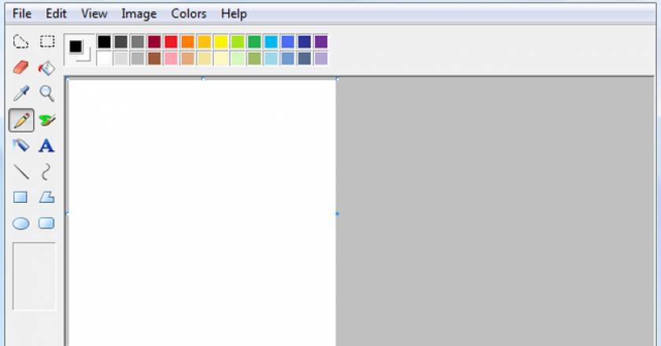Pick the light turquoise swatch

pos(271,58)
